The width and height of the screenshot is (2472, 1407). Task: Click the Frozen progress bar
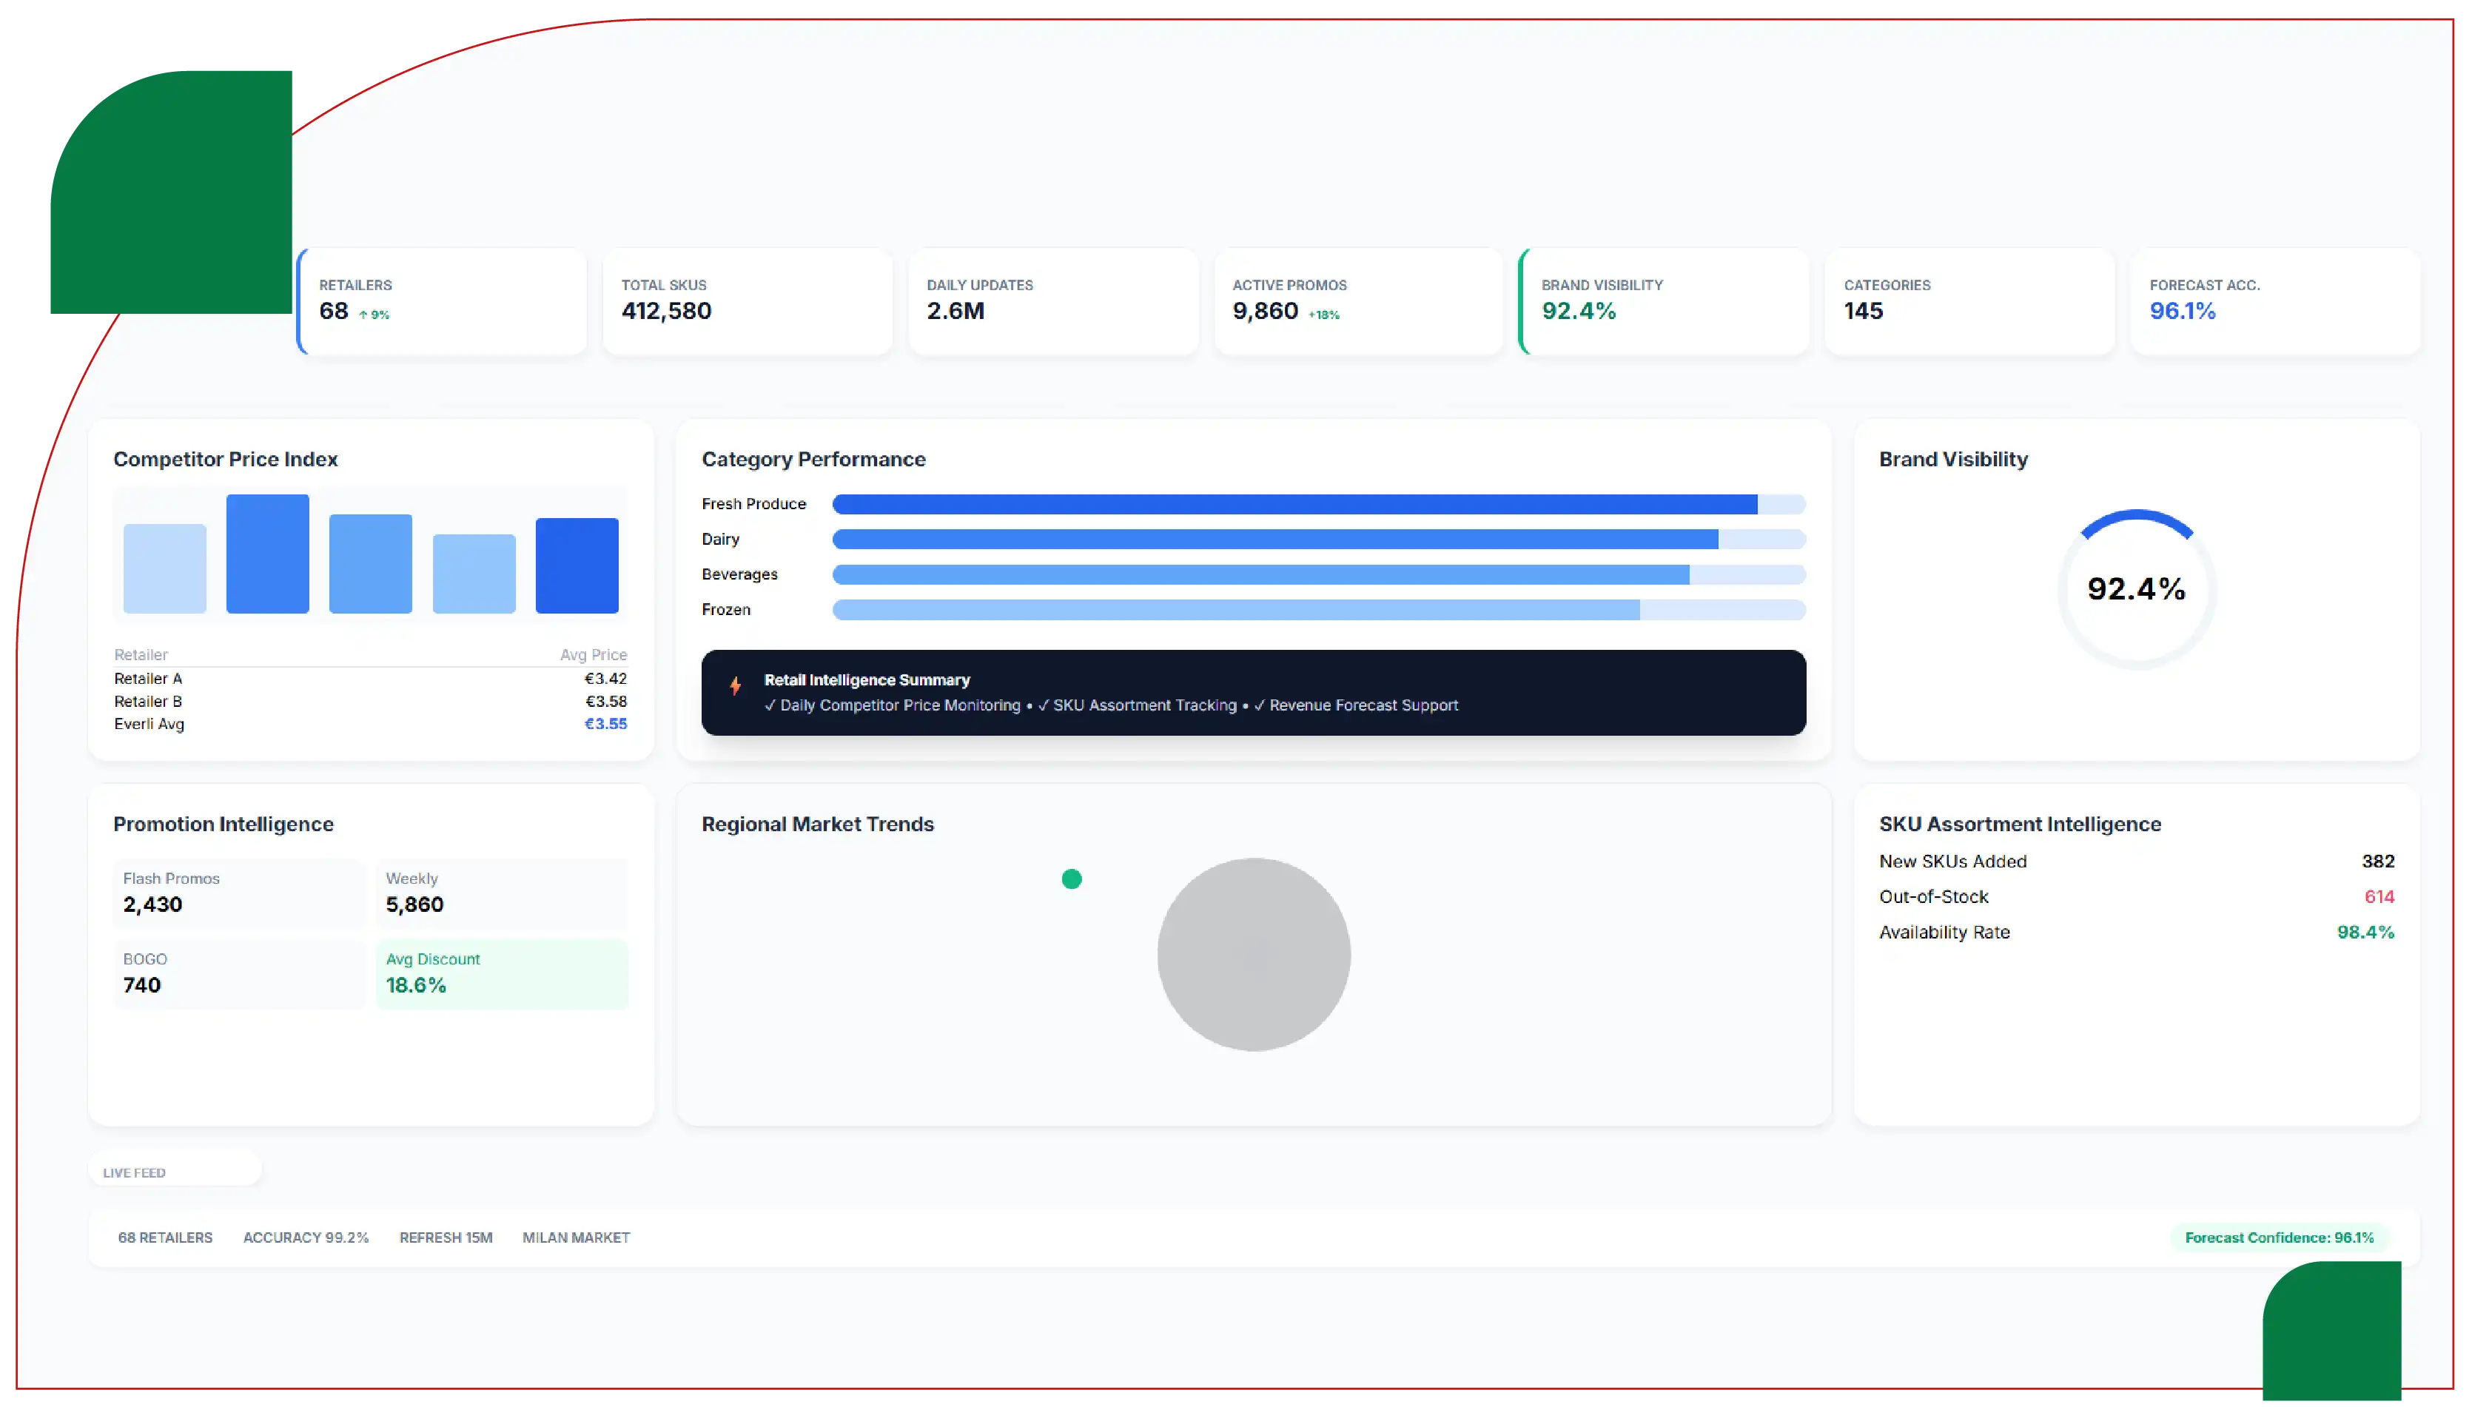click(x=1319, y=610)
